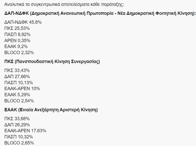Select the 'ΔΑΠ-ΝΔΦΚ 45,8%' result line

pyautogui.click(x=23, y=22)
